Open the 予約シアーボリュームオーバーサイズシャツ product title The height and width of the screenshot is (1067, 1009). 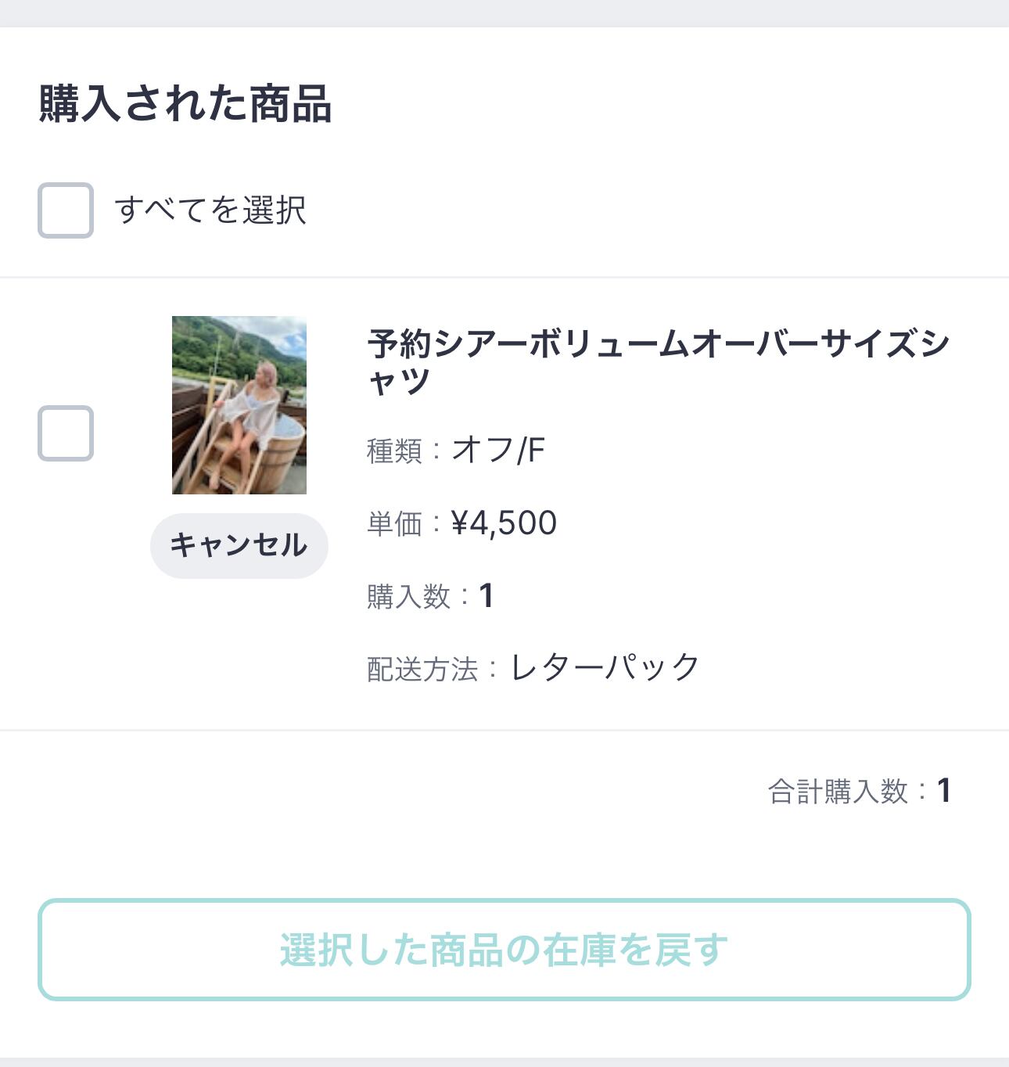tap(657, 345)
